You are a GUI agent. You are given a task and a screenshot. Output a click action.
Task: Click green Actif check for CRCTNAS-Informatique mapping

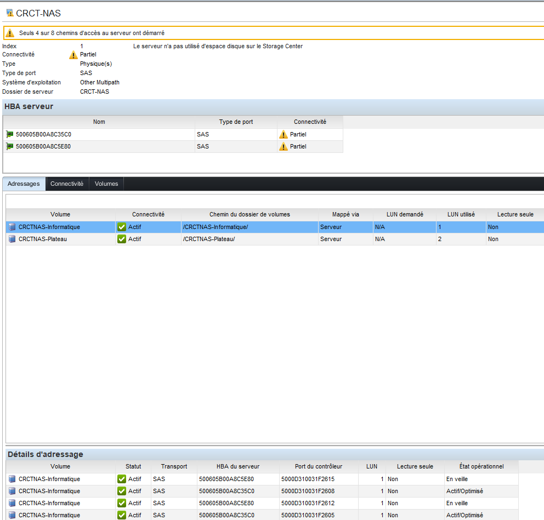point(122,227)
